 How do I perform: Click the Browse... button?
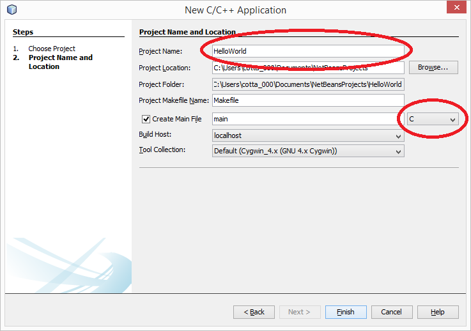tap(433, 68)
